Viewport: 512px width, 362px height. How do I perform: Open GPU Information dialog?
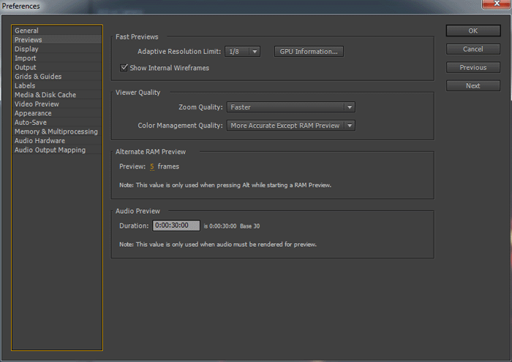[x=309, y=52]
